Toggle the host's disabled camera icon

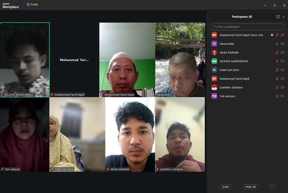(282, 35)
